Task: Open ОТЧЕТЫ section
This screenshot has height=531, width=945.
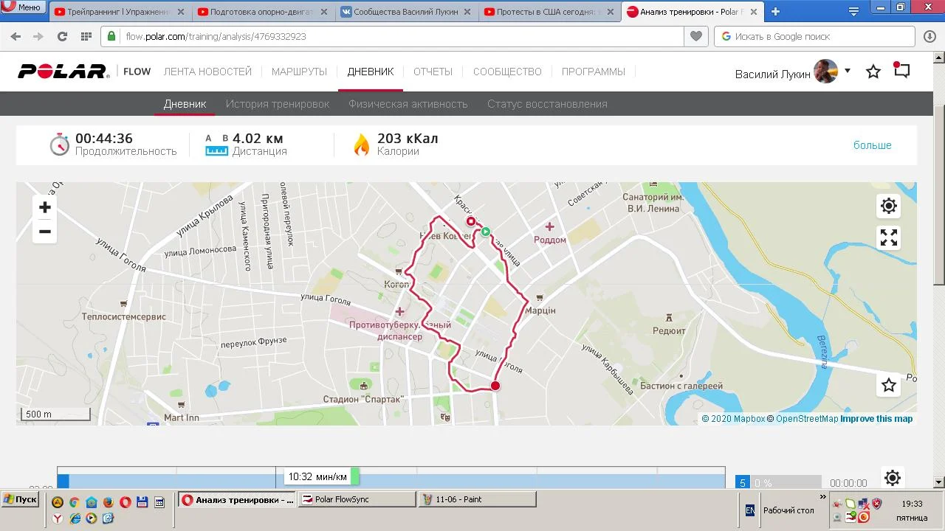Action: coord(433,72)
